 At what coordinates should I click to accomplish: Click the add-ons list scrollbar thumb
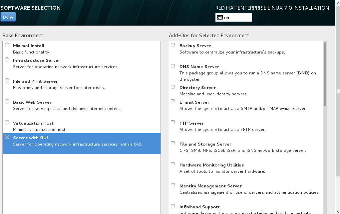tap(325, 74)
